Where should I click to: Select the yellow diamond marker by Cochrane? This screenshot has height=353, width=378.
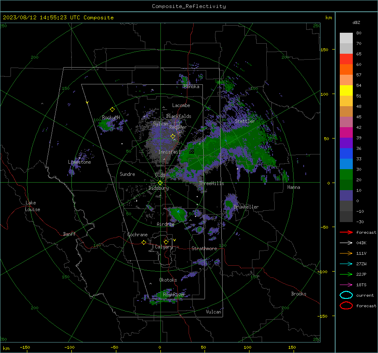(144, 242)
